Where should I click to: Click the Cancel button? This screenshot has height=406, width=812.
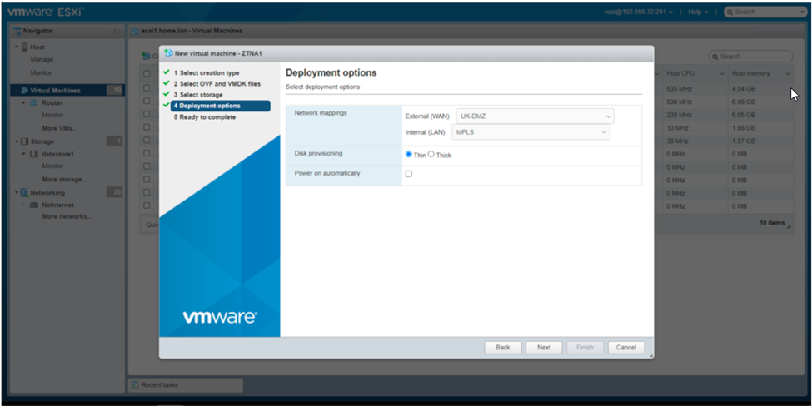[626, 348]
